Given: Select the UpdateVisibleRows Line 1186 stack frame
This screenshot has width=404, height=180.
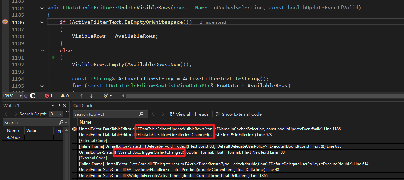Looking at the screenshot, I should (x=210, y=129).
